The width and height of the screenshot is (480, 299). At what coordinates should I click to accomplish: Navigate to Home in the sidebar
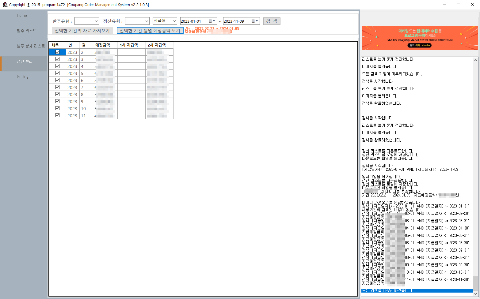point(22,15)
